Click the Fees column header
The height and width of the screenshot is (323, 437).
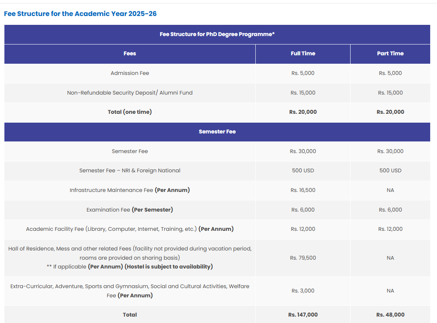130,53
